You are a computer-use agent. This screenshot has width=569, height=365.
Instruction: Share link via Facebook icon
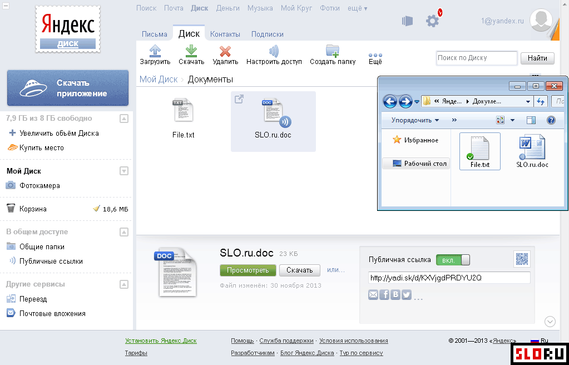(x=384, y=295)
